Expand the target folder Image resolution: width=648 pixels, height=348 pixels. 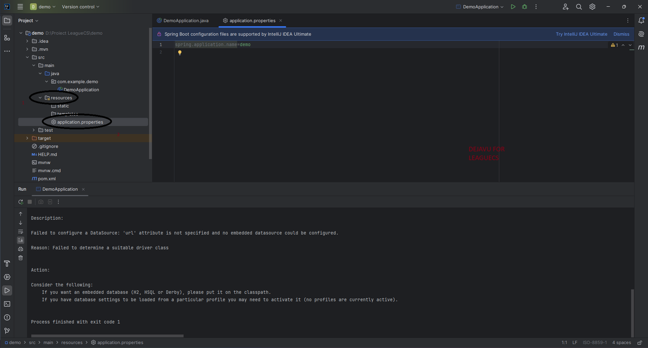pos(27,138)
